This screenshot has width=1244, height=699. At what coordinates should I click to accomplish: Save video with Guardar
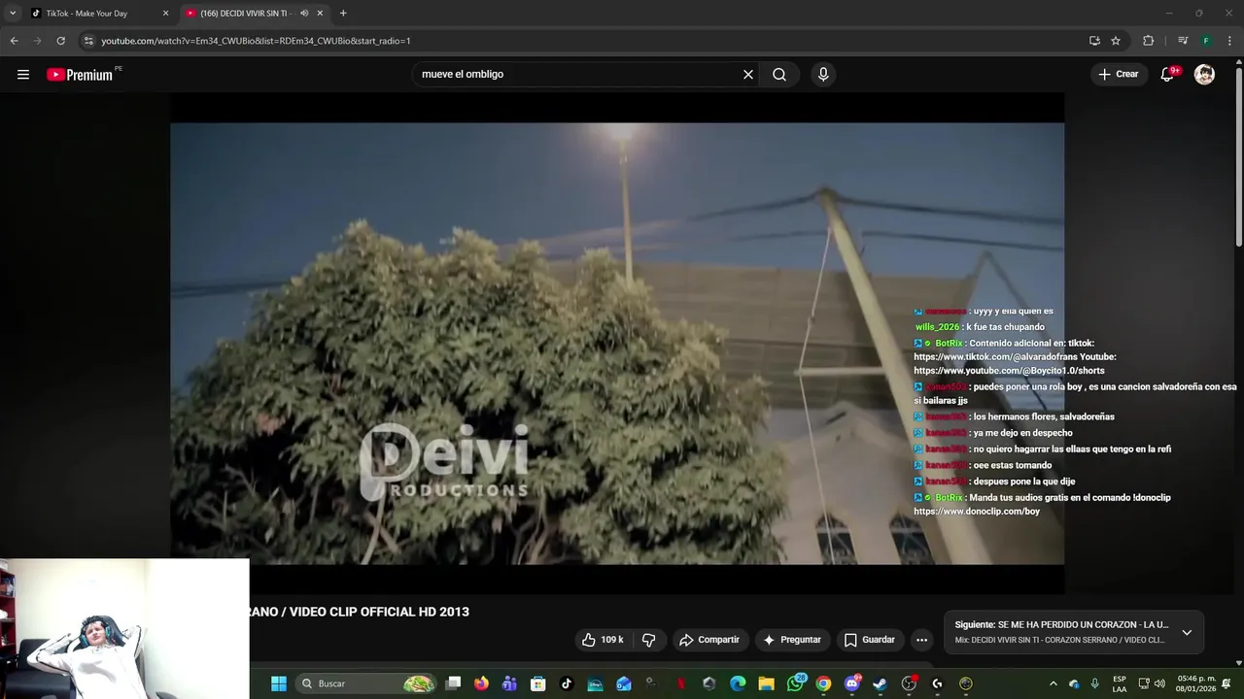coord(869,640)
